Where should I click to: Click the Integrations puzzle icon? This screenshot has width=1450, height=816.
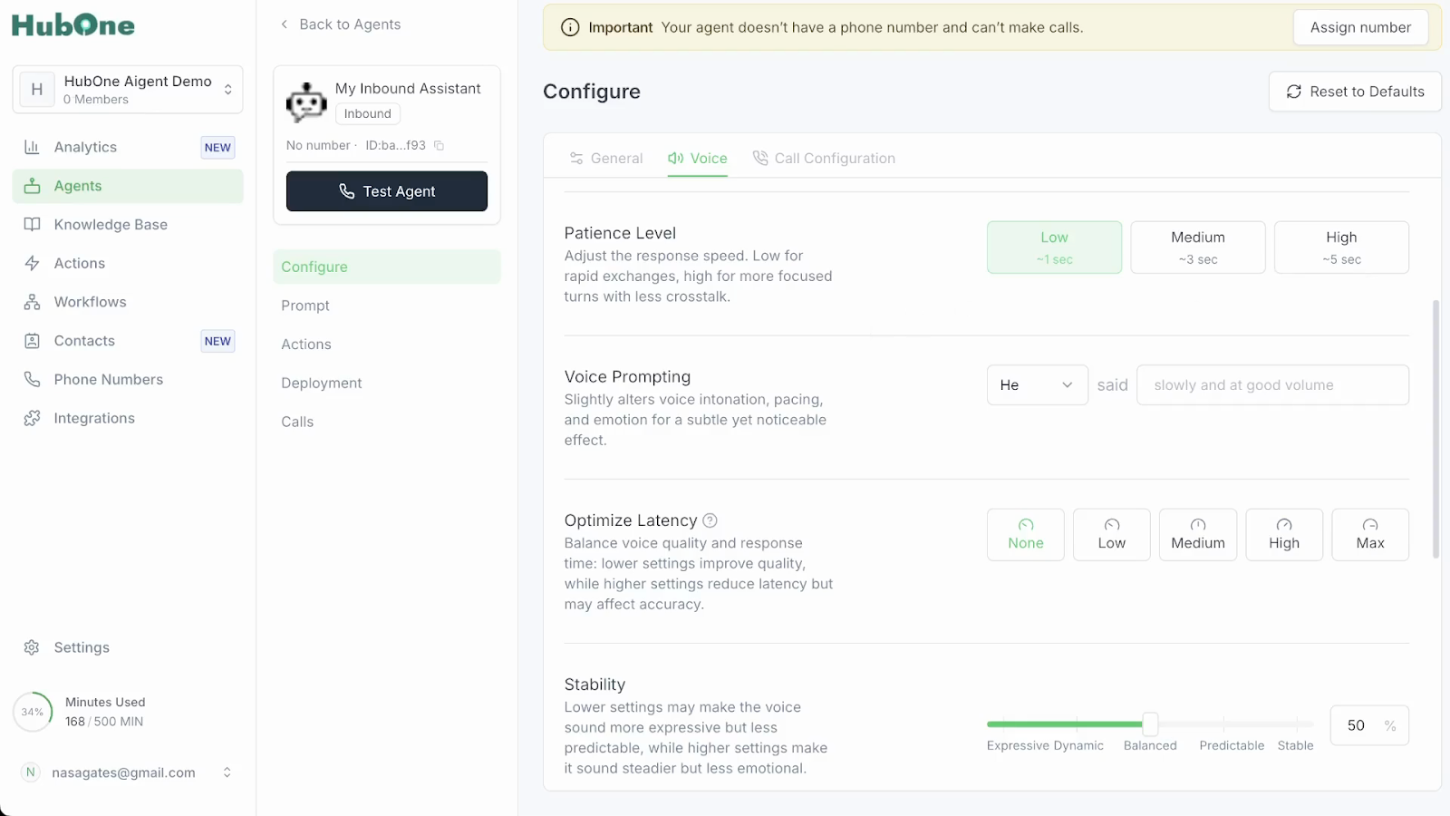[x=32, y=418]
